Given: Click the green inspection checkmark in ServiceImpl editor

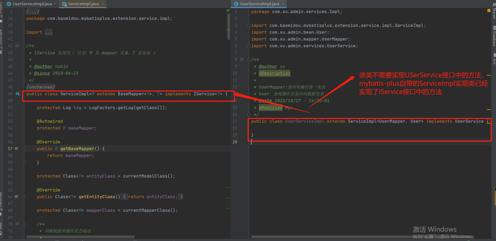Looking at the screenshot, I should (228, 10).
